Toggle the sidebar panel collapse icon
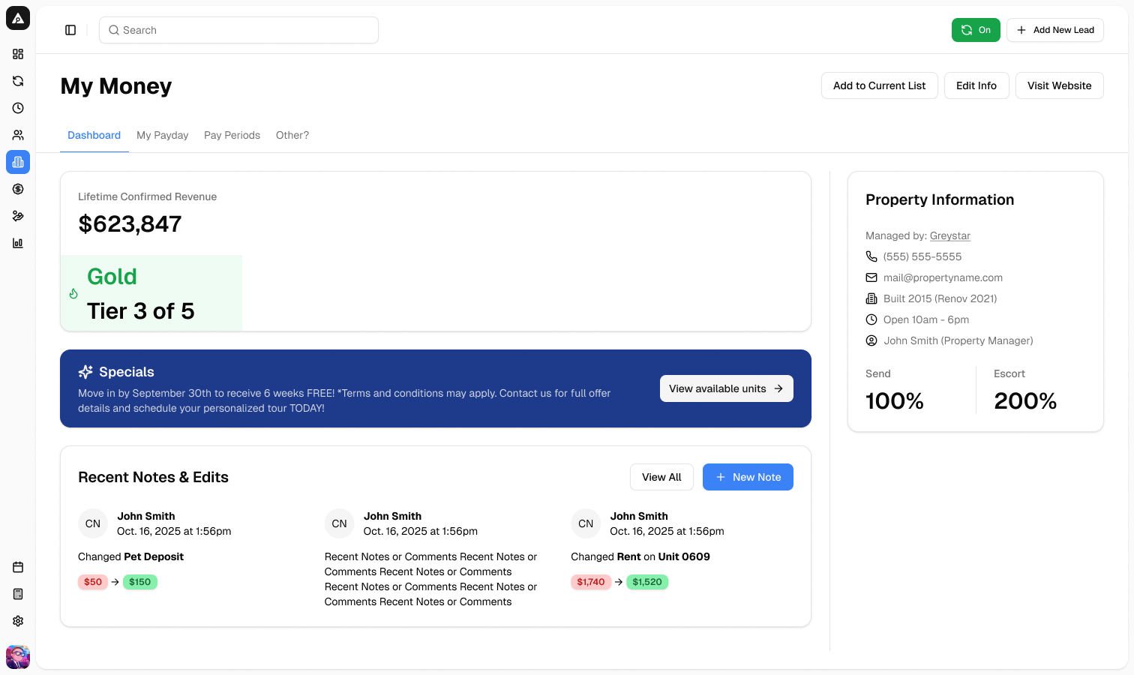Screen dimensions: 1134x675 click(x=70, y=30)
